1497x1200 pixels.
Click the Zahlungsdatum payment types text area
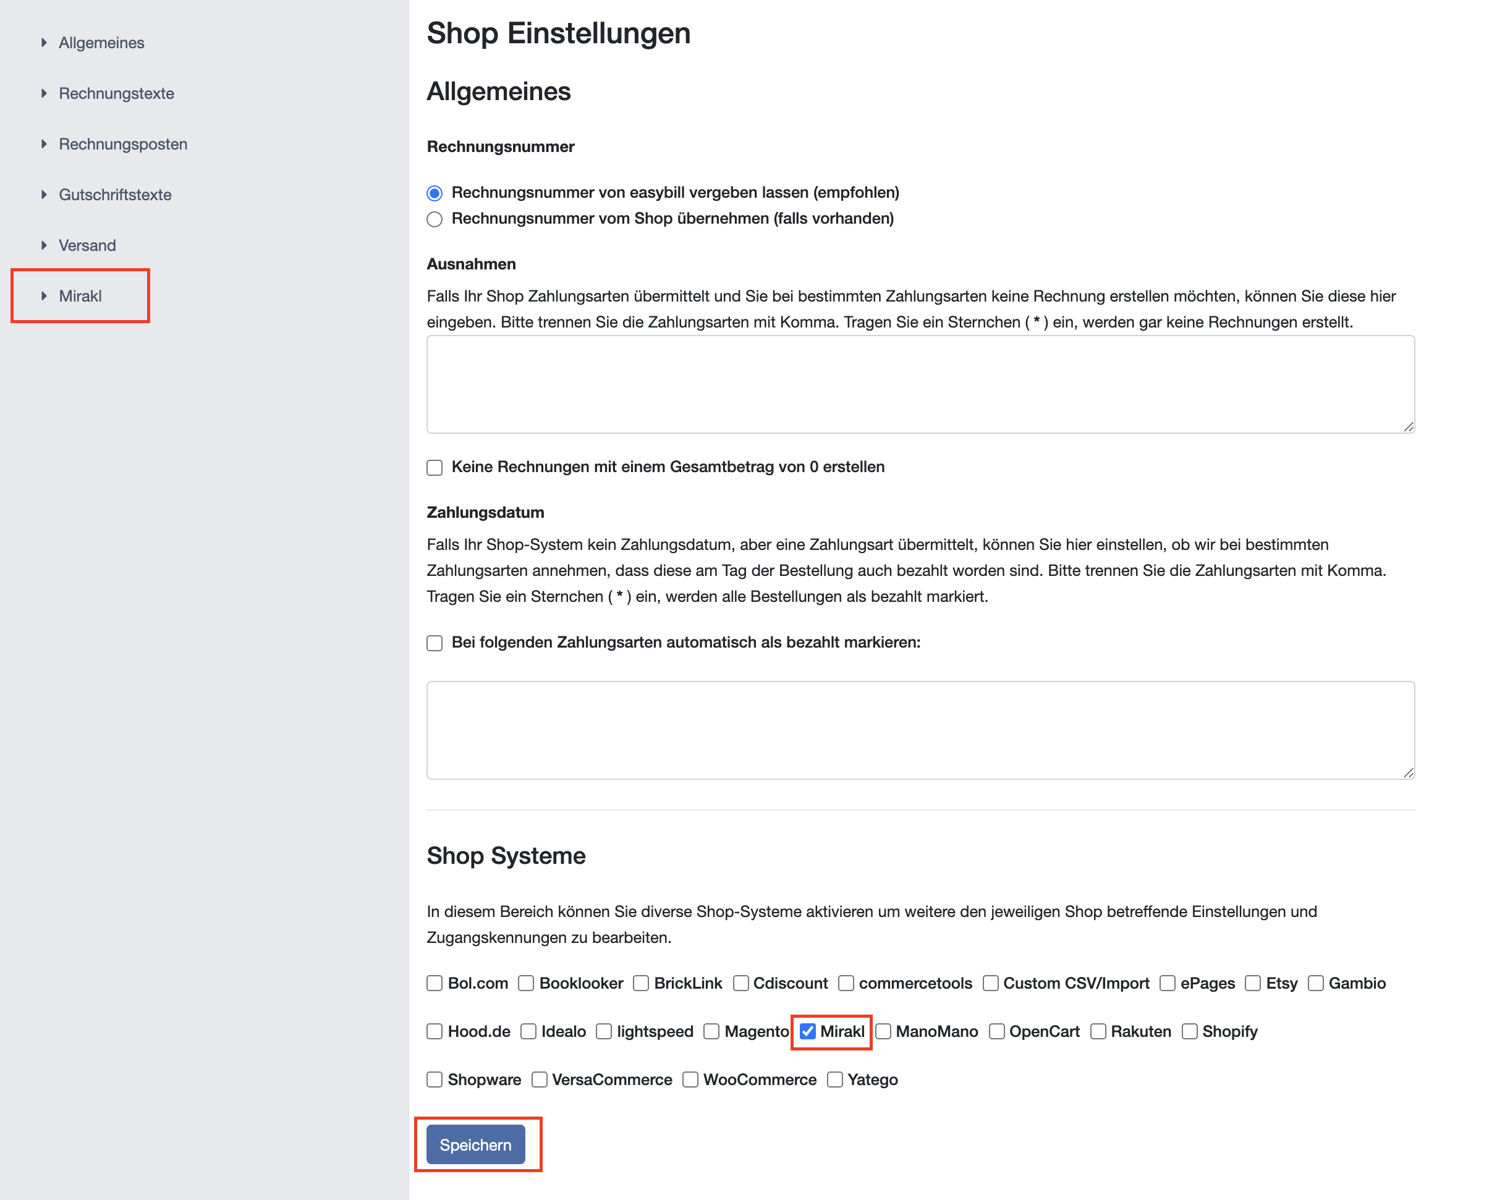pos(921,730)
